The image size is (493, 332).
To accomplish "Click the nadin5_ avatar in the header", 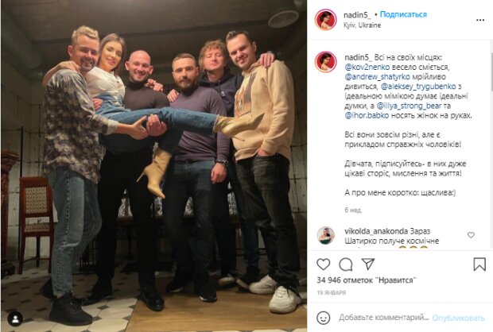I will pyautogui.click(x=326, y=20).
